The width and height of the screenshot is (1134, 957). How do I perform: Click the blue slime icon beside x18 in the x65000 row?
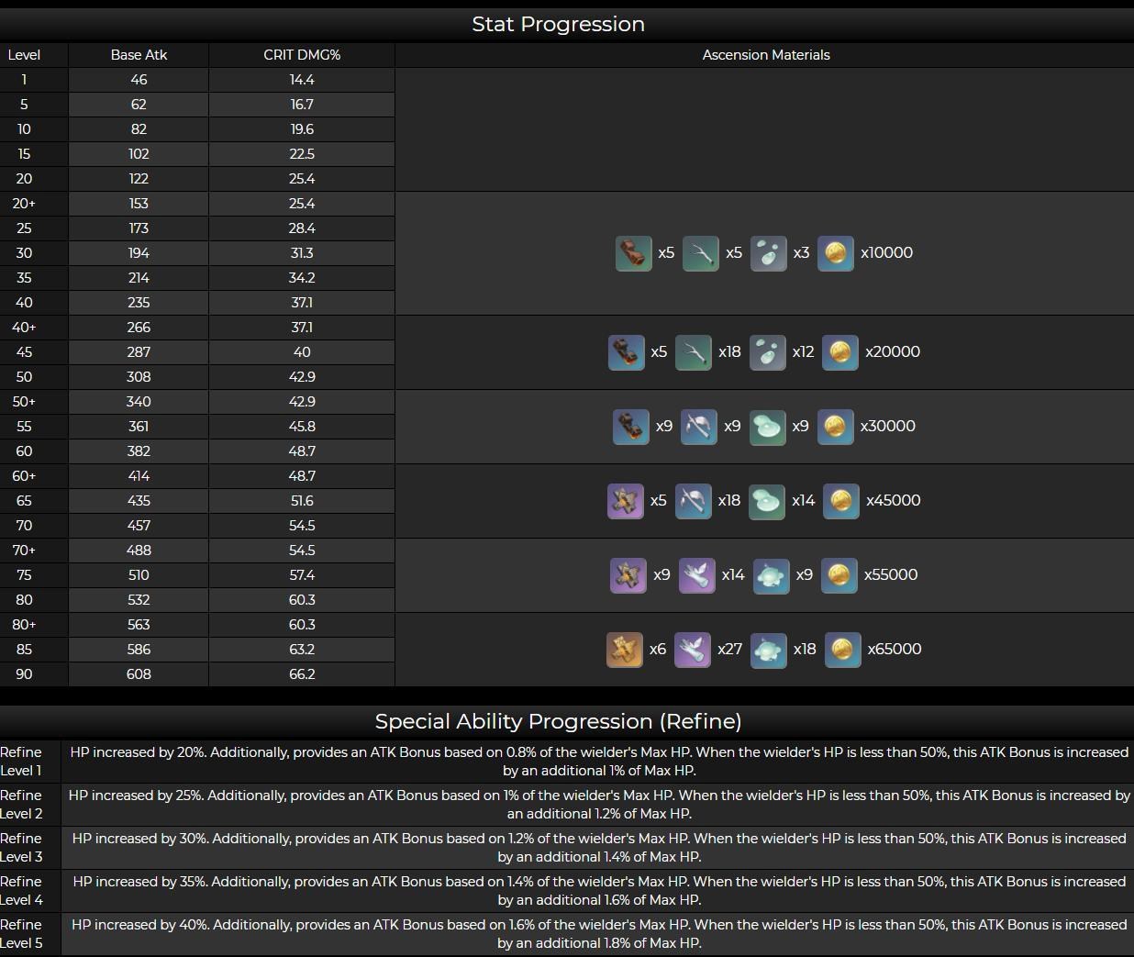(x=769, y=650)
